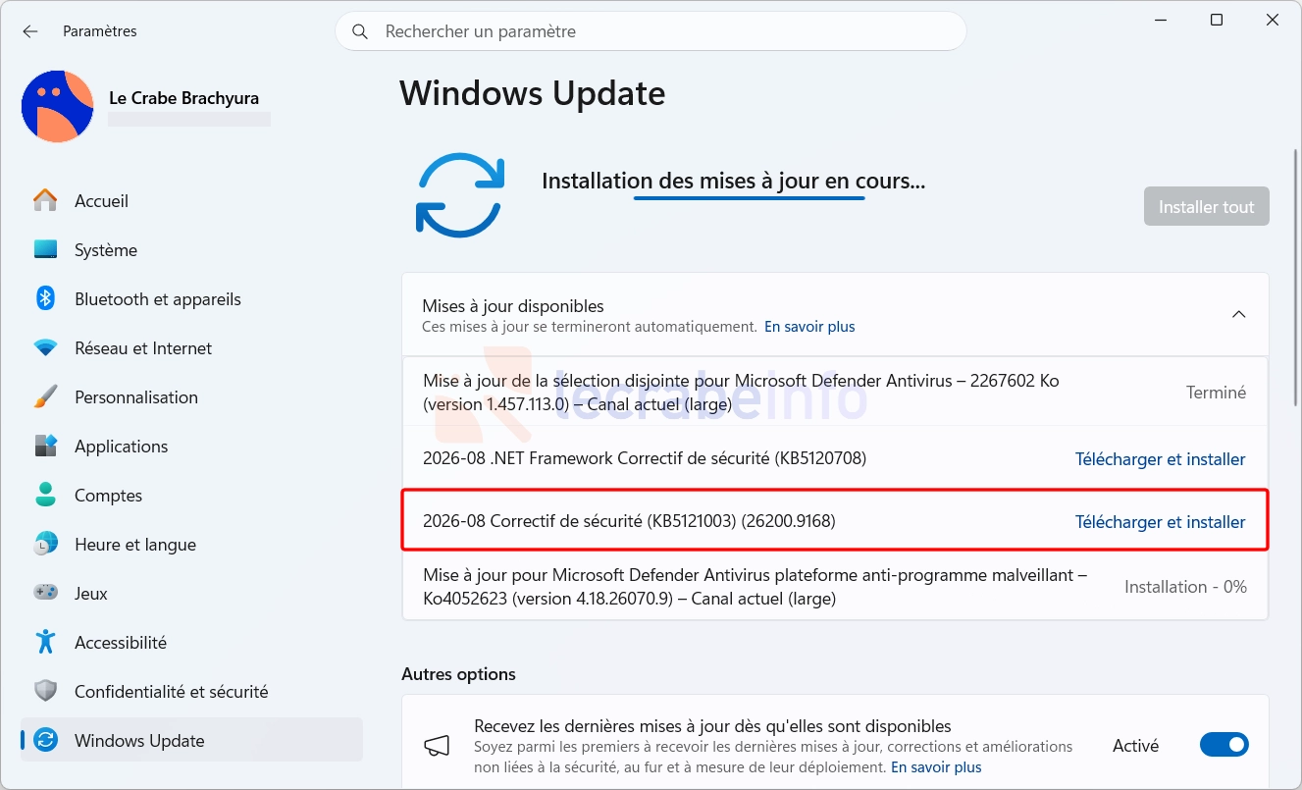Open Bluetooth et appareils
The height and width of the screenshot is (790, 1302).
(191, 298)
